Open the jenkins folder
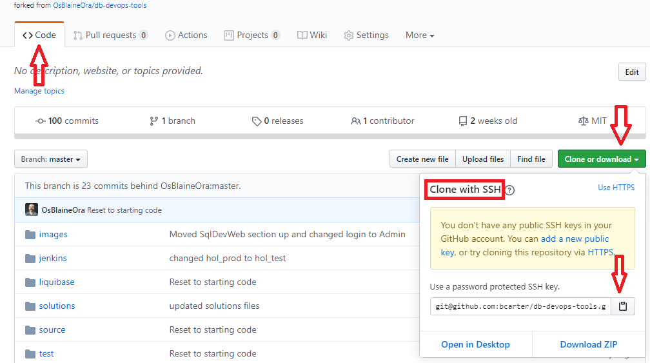Image resolution: width=650 pixels, height=363 pixels. tap(53, 258)
